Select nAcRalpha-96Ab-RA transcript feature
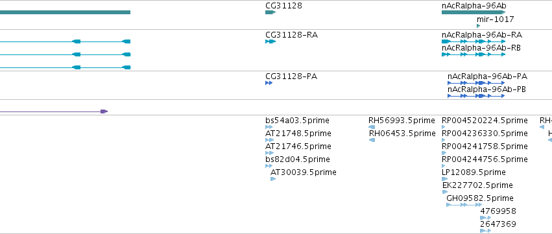Viewport: 552px width, 234px height. (474, 41)
